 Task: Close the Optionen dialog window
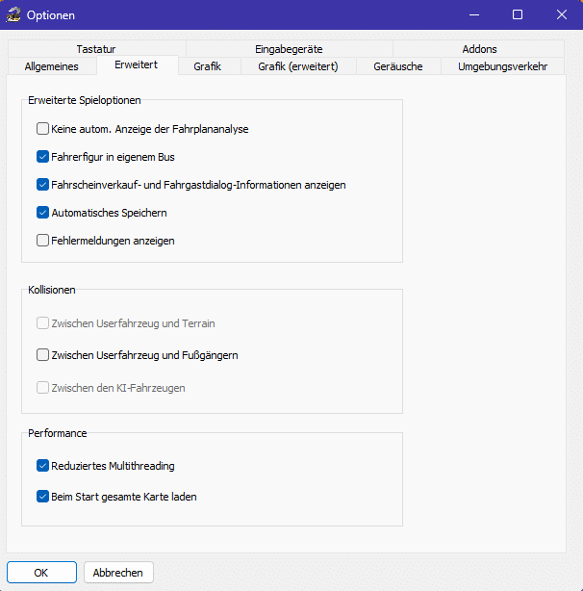[x=561, y=14]
